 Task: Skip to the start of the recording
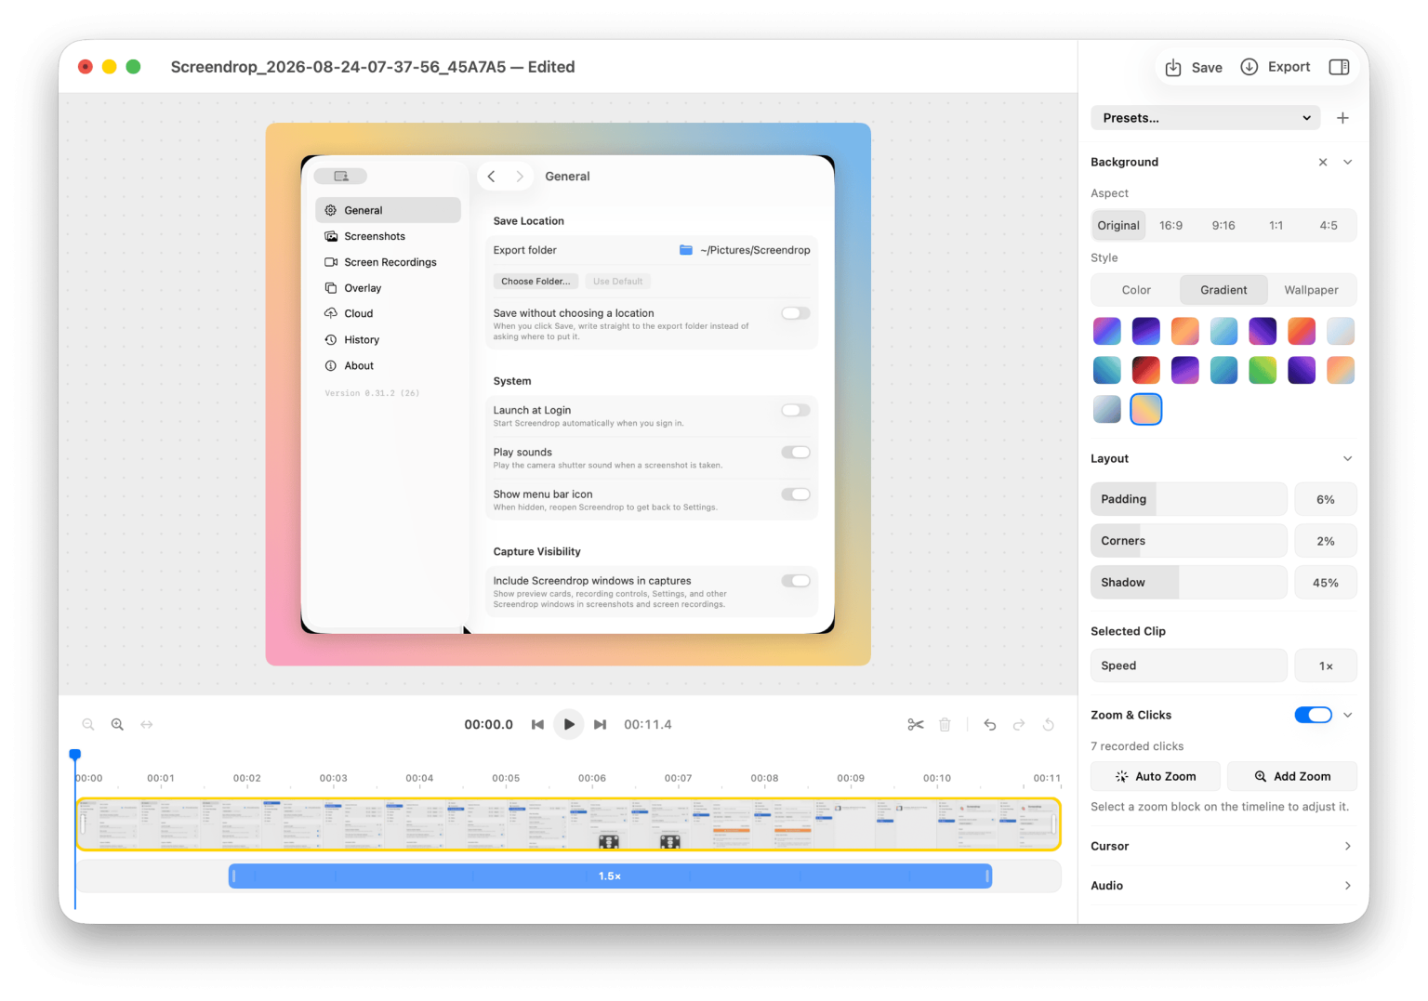(537, 724)
